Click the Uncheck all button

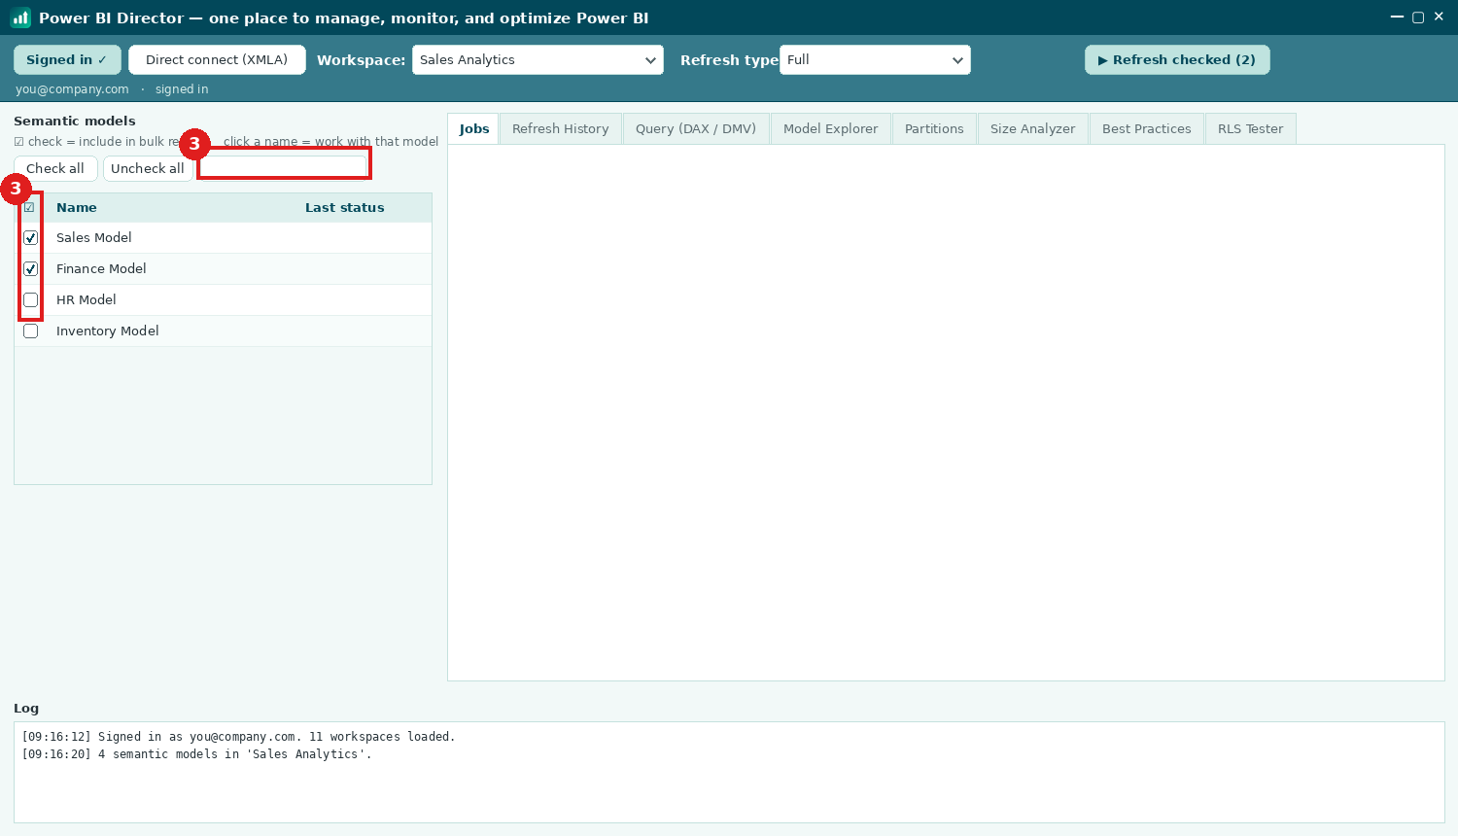[148, 168]
